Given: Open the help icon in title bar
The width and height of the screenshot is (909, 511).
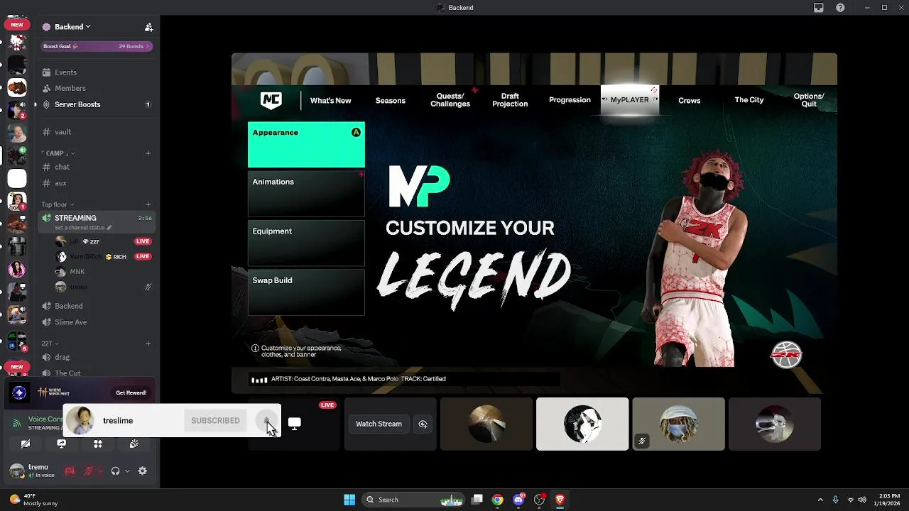Looking at the screenshot, I should [x=841, y=8].
